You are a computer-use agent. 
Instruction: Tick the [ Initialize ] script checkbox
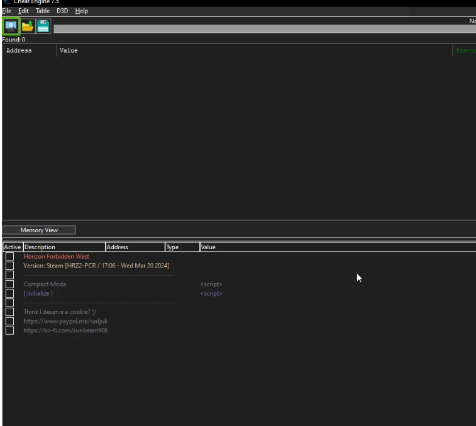(x=9, y=294)
